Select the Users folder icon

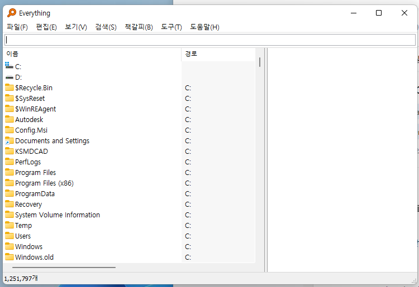click(x=9, y=236)
